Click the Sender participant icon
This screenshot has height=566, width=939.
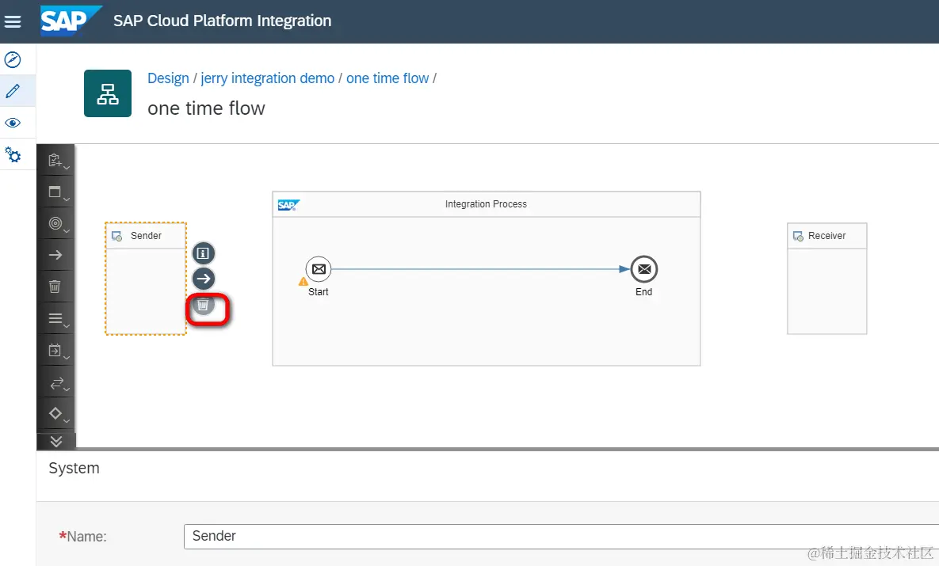coord(116,237)
